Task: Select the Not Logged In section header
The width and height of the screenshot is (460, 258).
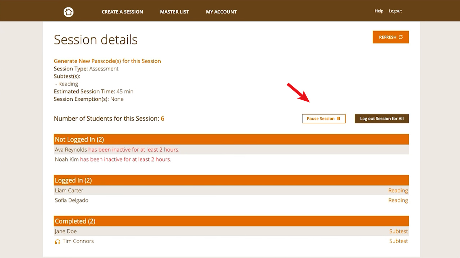Action: click(231, 139)
